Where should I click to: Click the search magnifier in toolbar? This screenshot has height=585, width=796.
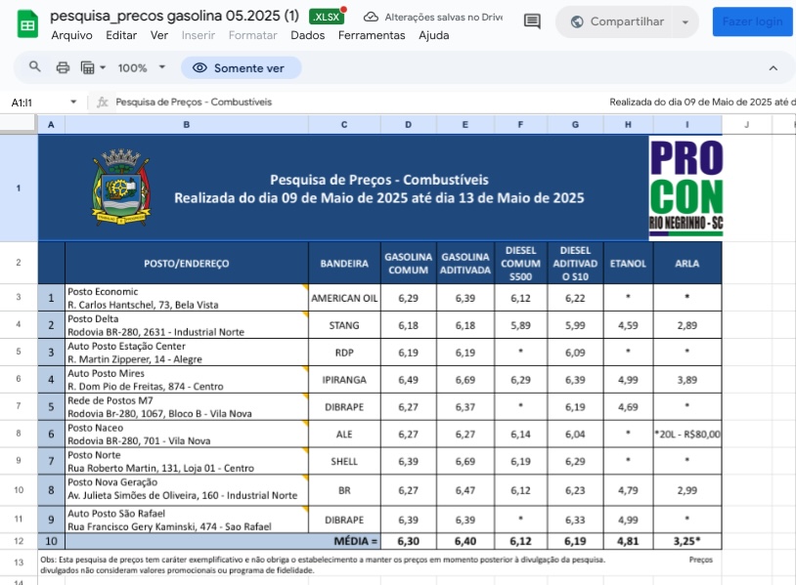(x=35, y=67)
